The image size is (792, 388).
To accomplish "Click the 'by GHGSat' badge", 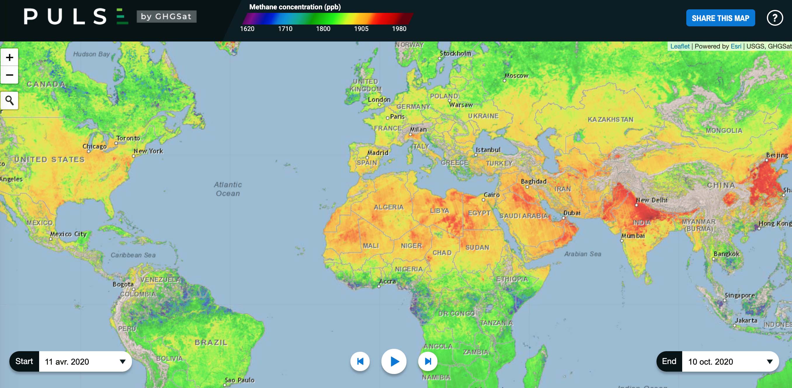I will [166, 17].
